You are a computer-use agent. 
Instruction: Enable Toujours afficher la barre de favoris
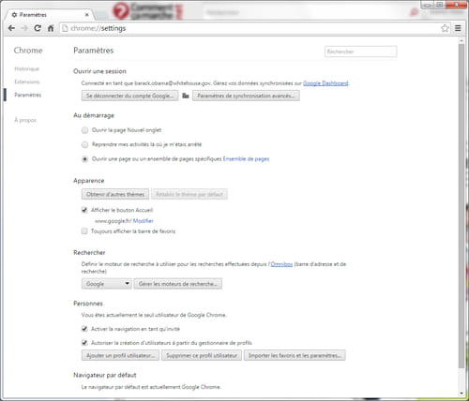point(84,231)
